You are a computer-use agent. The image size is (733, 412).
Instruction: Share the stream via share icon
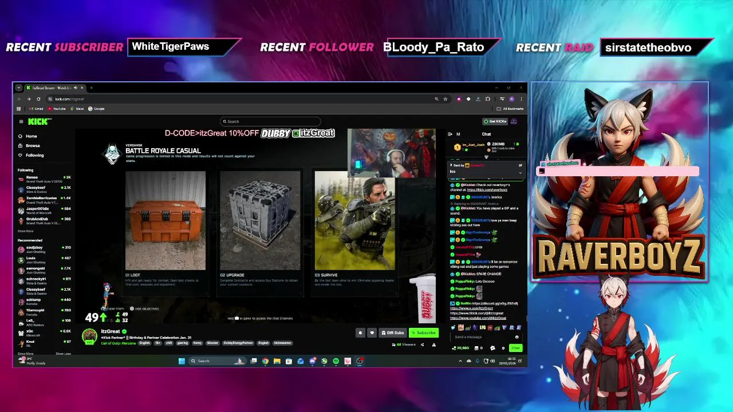422,344
